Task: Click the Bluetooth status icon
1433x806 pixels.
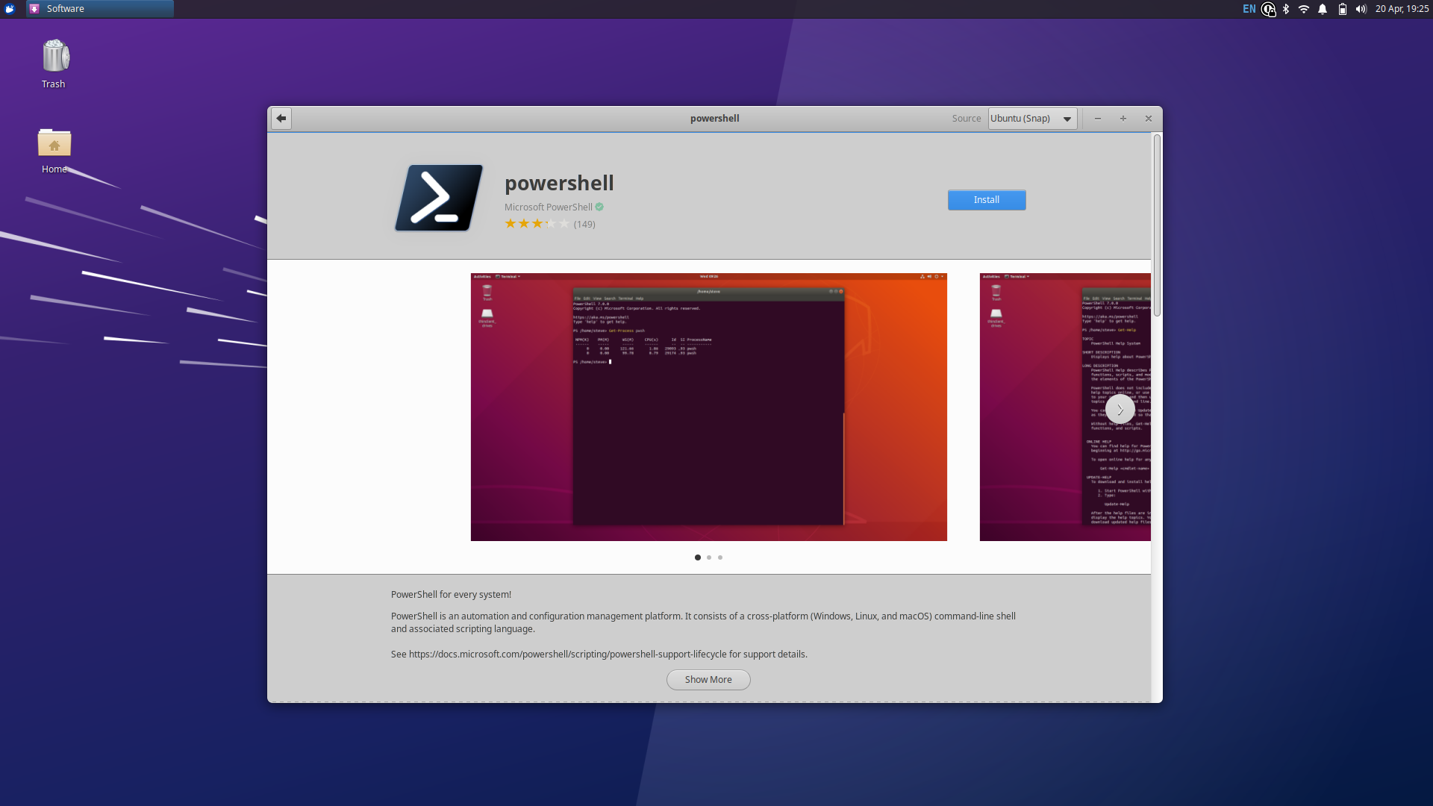Action: coord(1285,9)
